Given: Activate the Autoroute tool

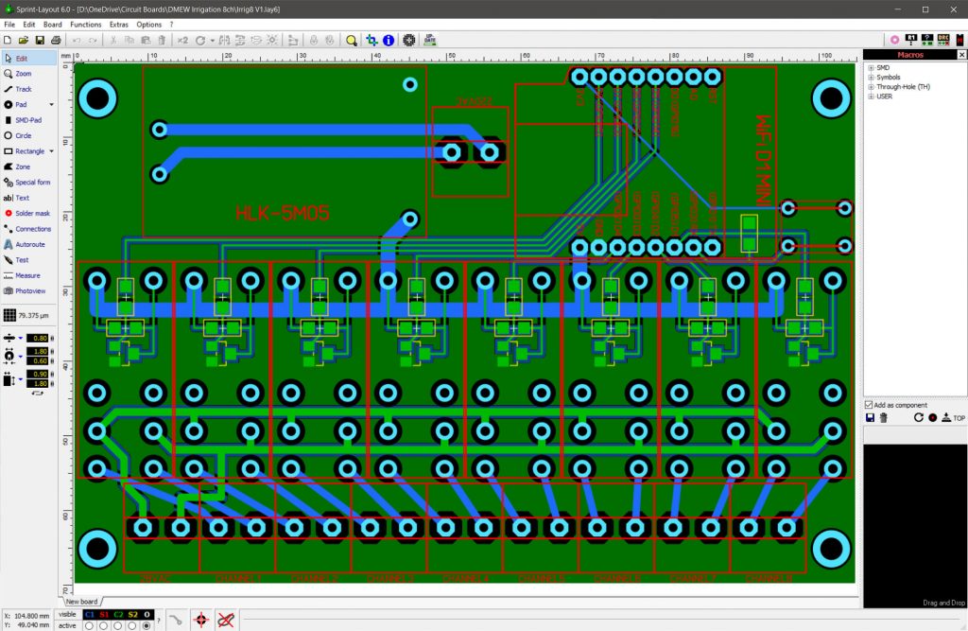Looking at the screenshot, I should click(29, 244).
